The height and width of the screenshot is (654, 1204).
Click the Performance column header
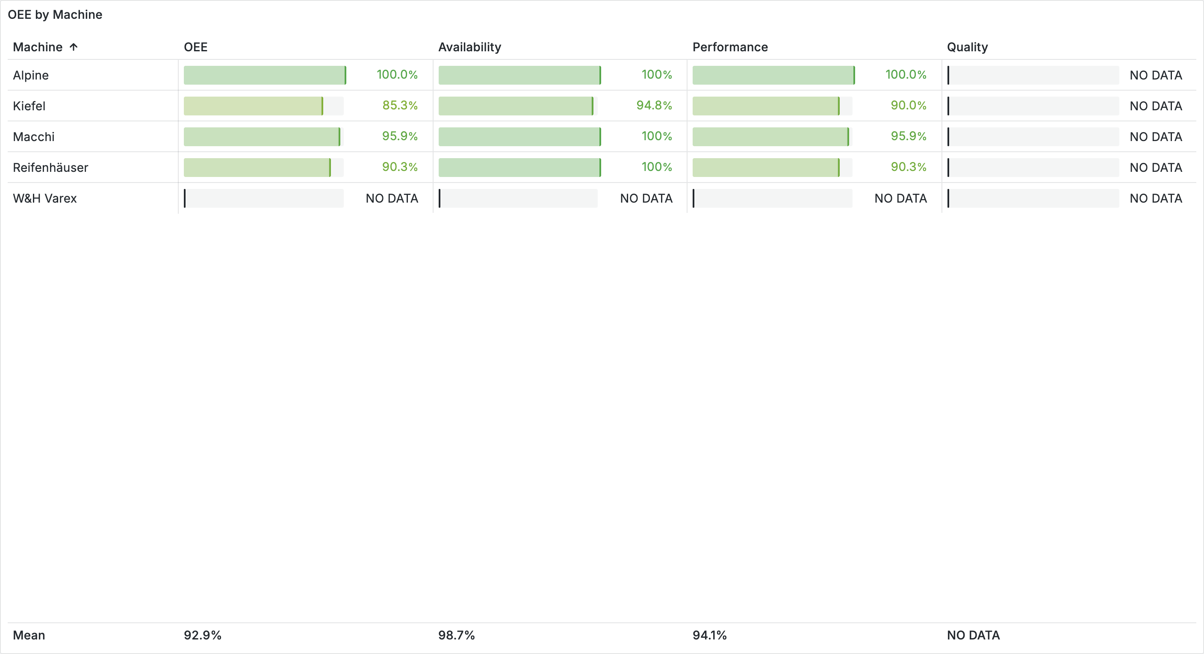coord(729,47)
